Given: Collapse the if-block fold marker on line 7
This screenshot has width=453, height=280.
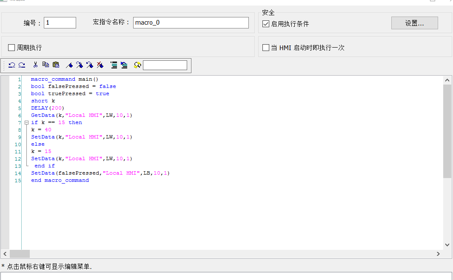Looking at the screenshot, I should point(26,122).
